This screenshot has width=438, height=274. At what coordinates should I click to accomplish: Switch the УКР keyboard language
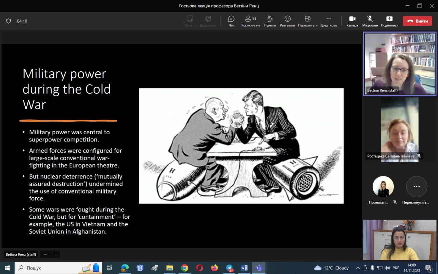pyautogui.click(x=396, y=268)
